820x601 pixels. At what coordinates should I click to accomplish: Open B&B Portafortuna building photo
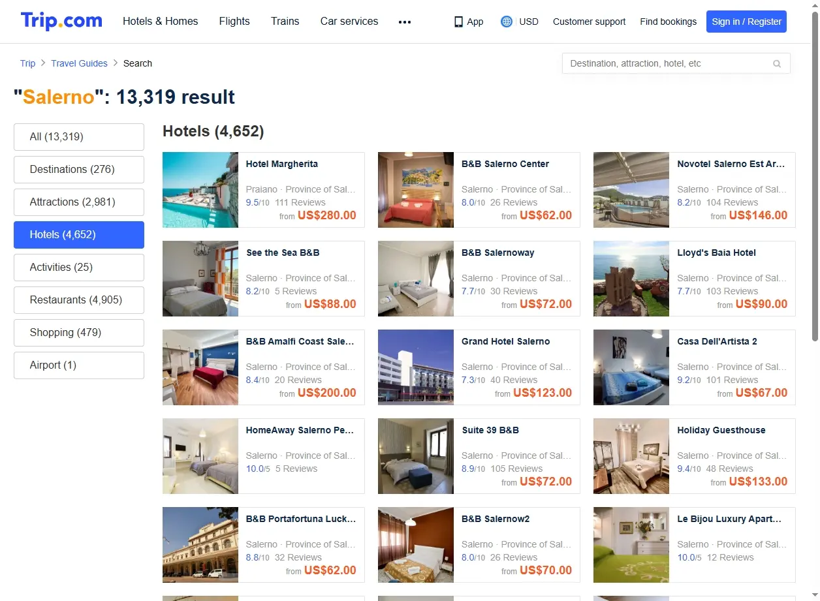click(200, 545)
